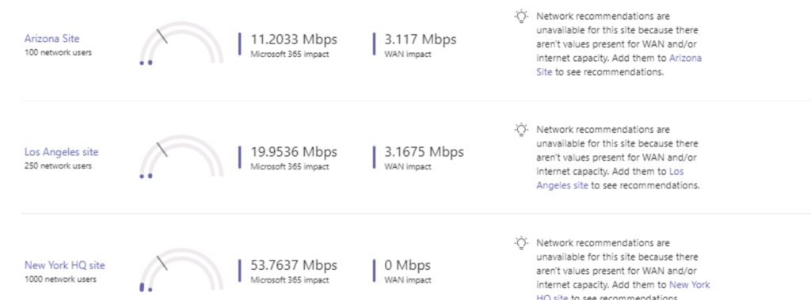Select the 0 Mbps WAN impact value
The image size is (811, 300).
pyautogui.click(x=408, y=265)
